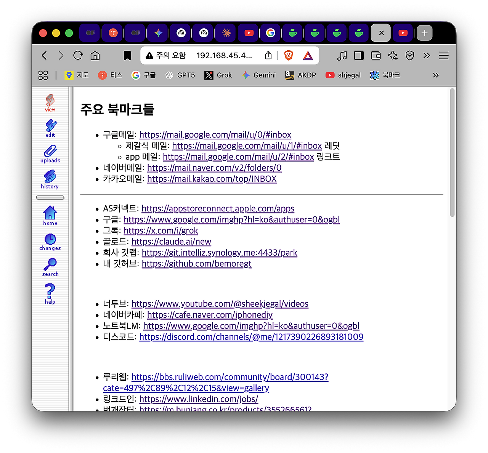Open the 네이버카페 iphonediy link
Screen dimensions: 488x453
click(x=210, y=315)
